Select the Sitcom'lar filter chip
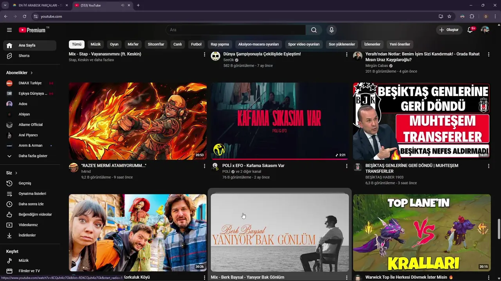This screenshot has width=501, height=281. [156, 44]
